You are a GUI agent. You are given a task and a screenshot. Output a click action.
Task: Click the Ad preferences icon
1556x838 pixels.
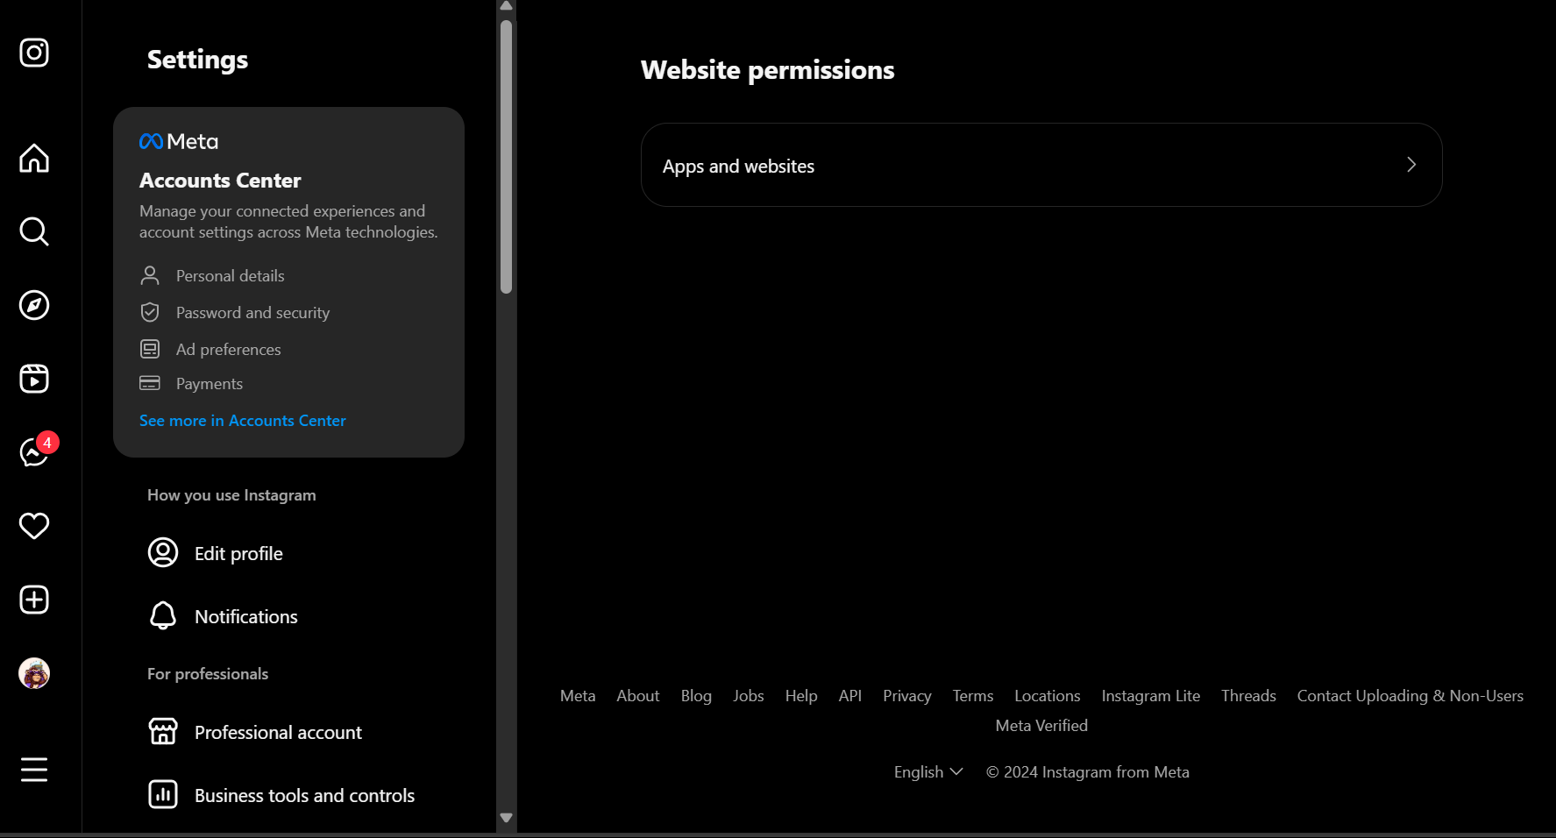(150, 349)
